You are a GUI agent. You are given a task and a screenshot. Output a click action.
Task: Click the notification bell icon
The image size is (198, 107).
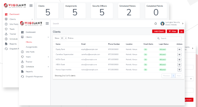[156, 24]
